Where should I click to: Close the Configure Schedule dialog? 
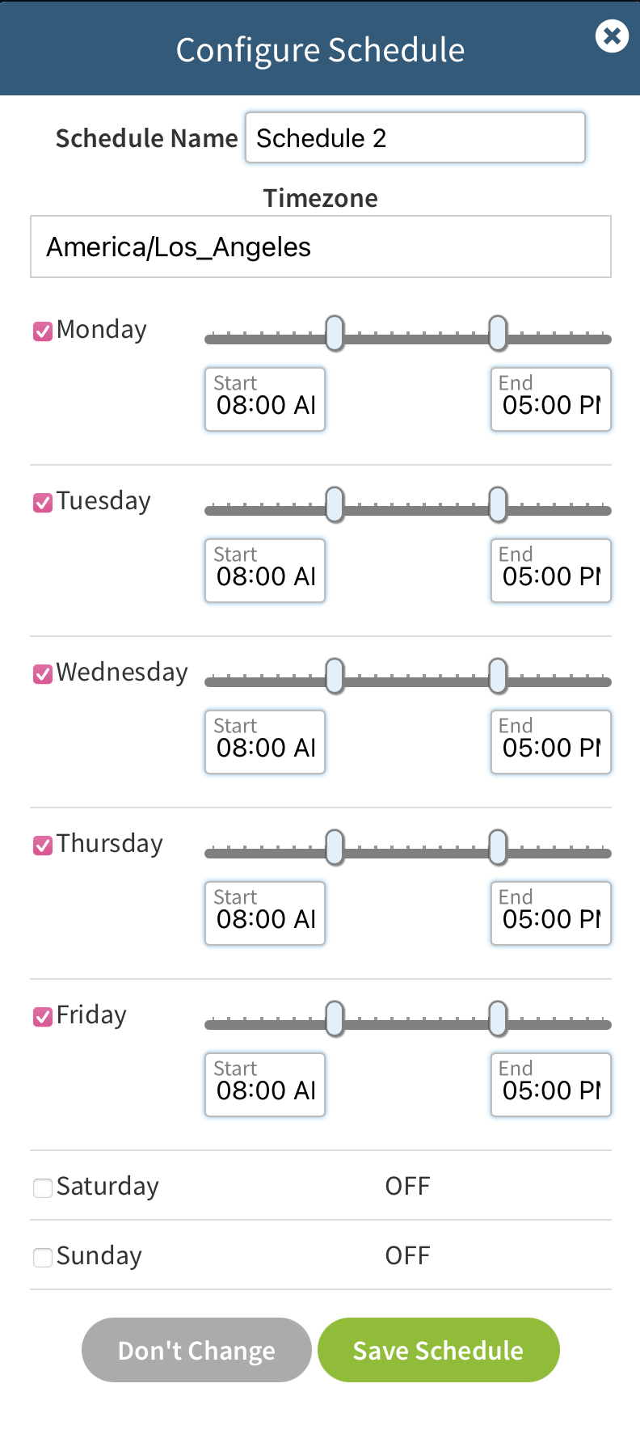coord(612,36)
